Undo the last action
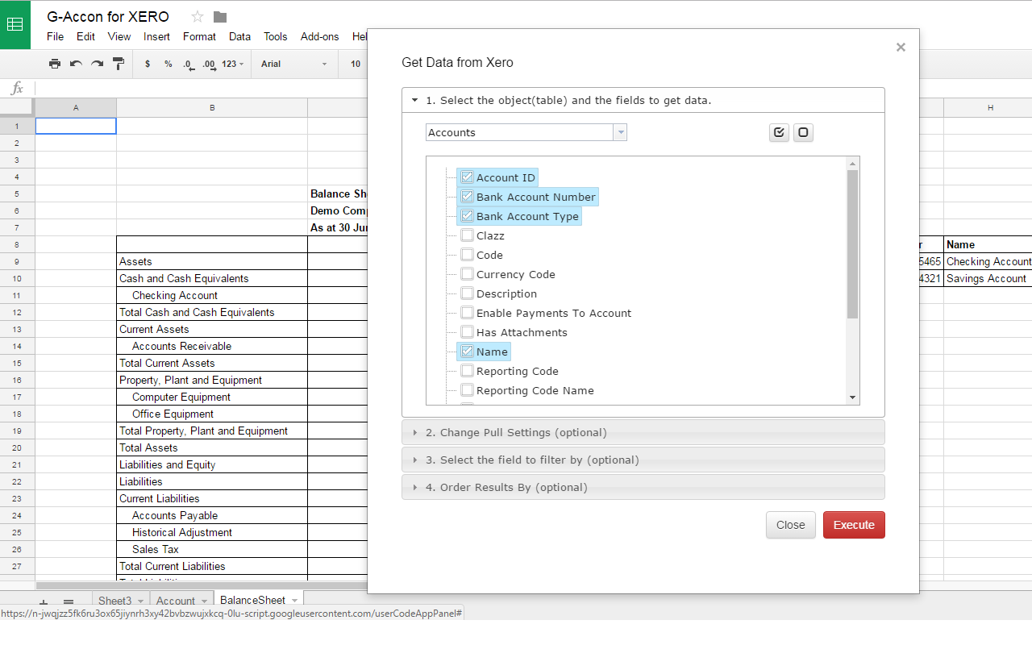Image resolution: width=1032 pixels, height=645 pixels. [x=76, y=64]
